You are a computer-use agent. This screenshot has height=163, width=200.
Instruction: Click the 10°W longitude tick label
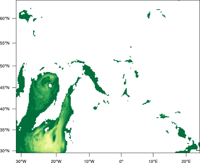(x=89, y=161)
